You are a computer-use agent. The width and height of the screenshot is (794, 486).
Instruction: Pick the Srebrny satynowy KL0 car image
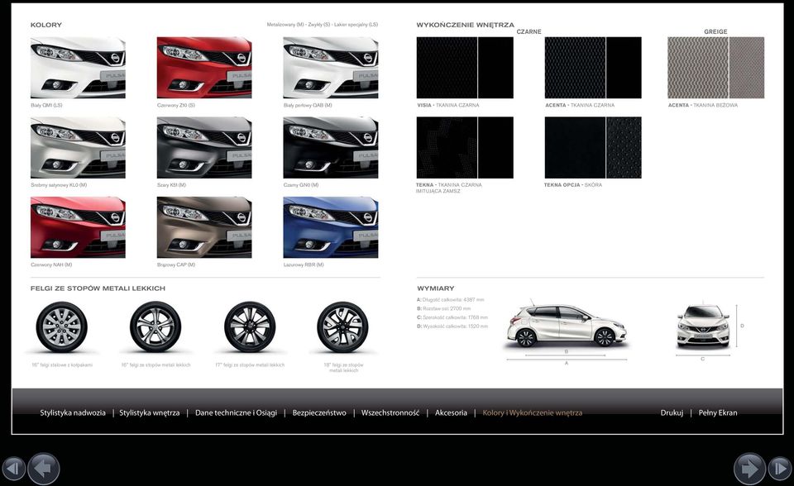(78, 147)
